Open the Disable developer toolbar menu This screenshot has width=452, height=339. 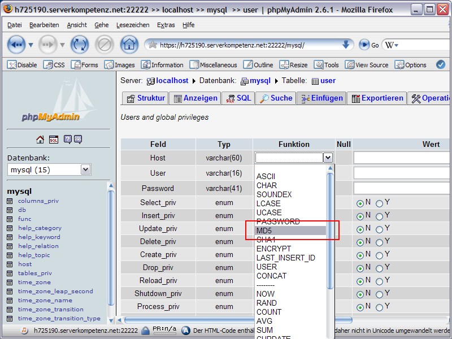(x=22, y=65)
